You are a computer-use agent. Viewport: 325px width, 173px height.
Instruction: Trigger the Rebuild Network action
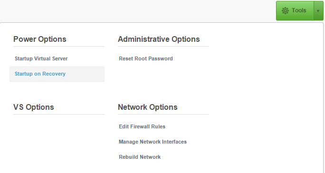pos(140,157)
